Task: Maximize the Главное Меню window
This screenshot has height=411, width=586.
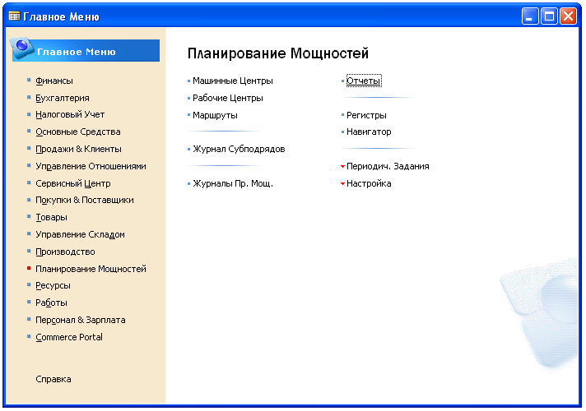Action: click(x=549, y=16)
